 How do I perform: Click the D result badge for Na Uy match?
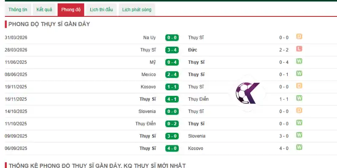[299, 37]
